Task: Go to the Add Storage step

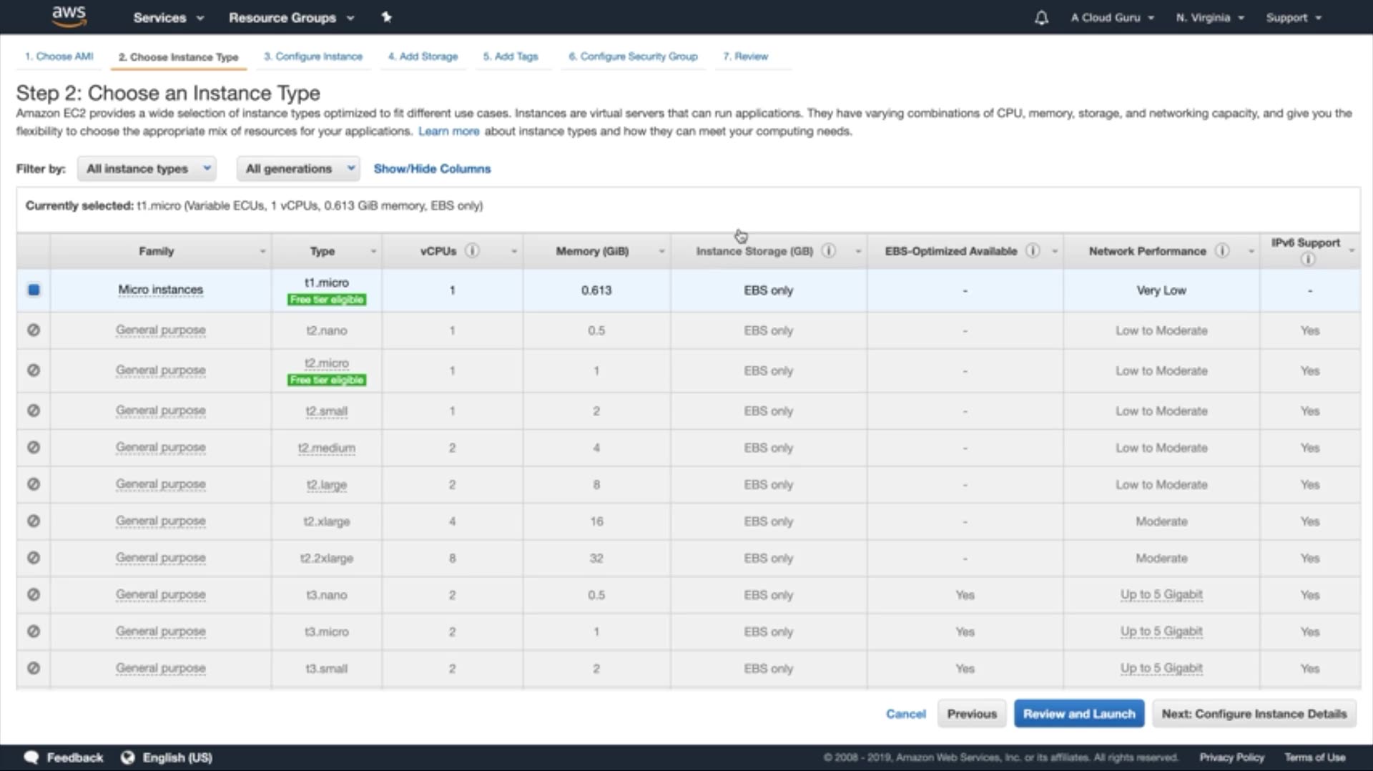Action: click(x=423, y=57)
